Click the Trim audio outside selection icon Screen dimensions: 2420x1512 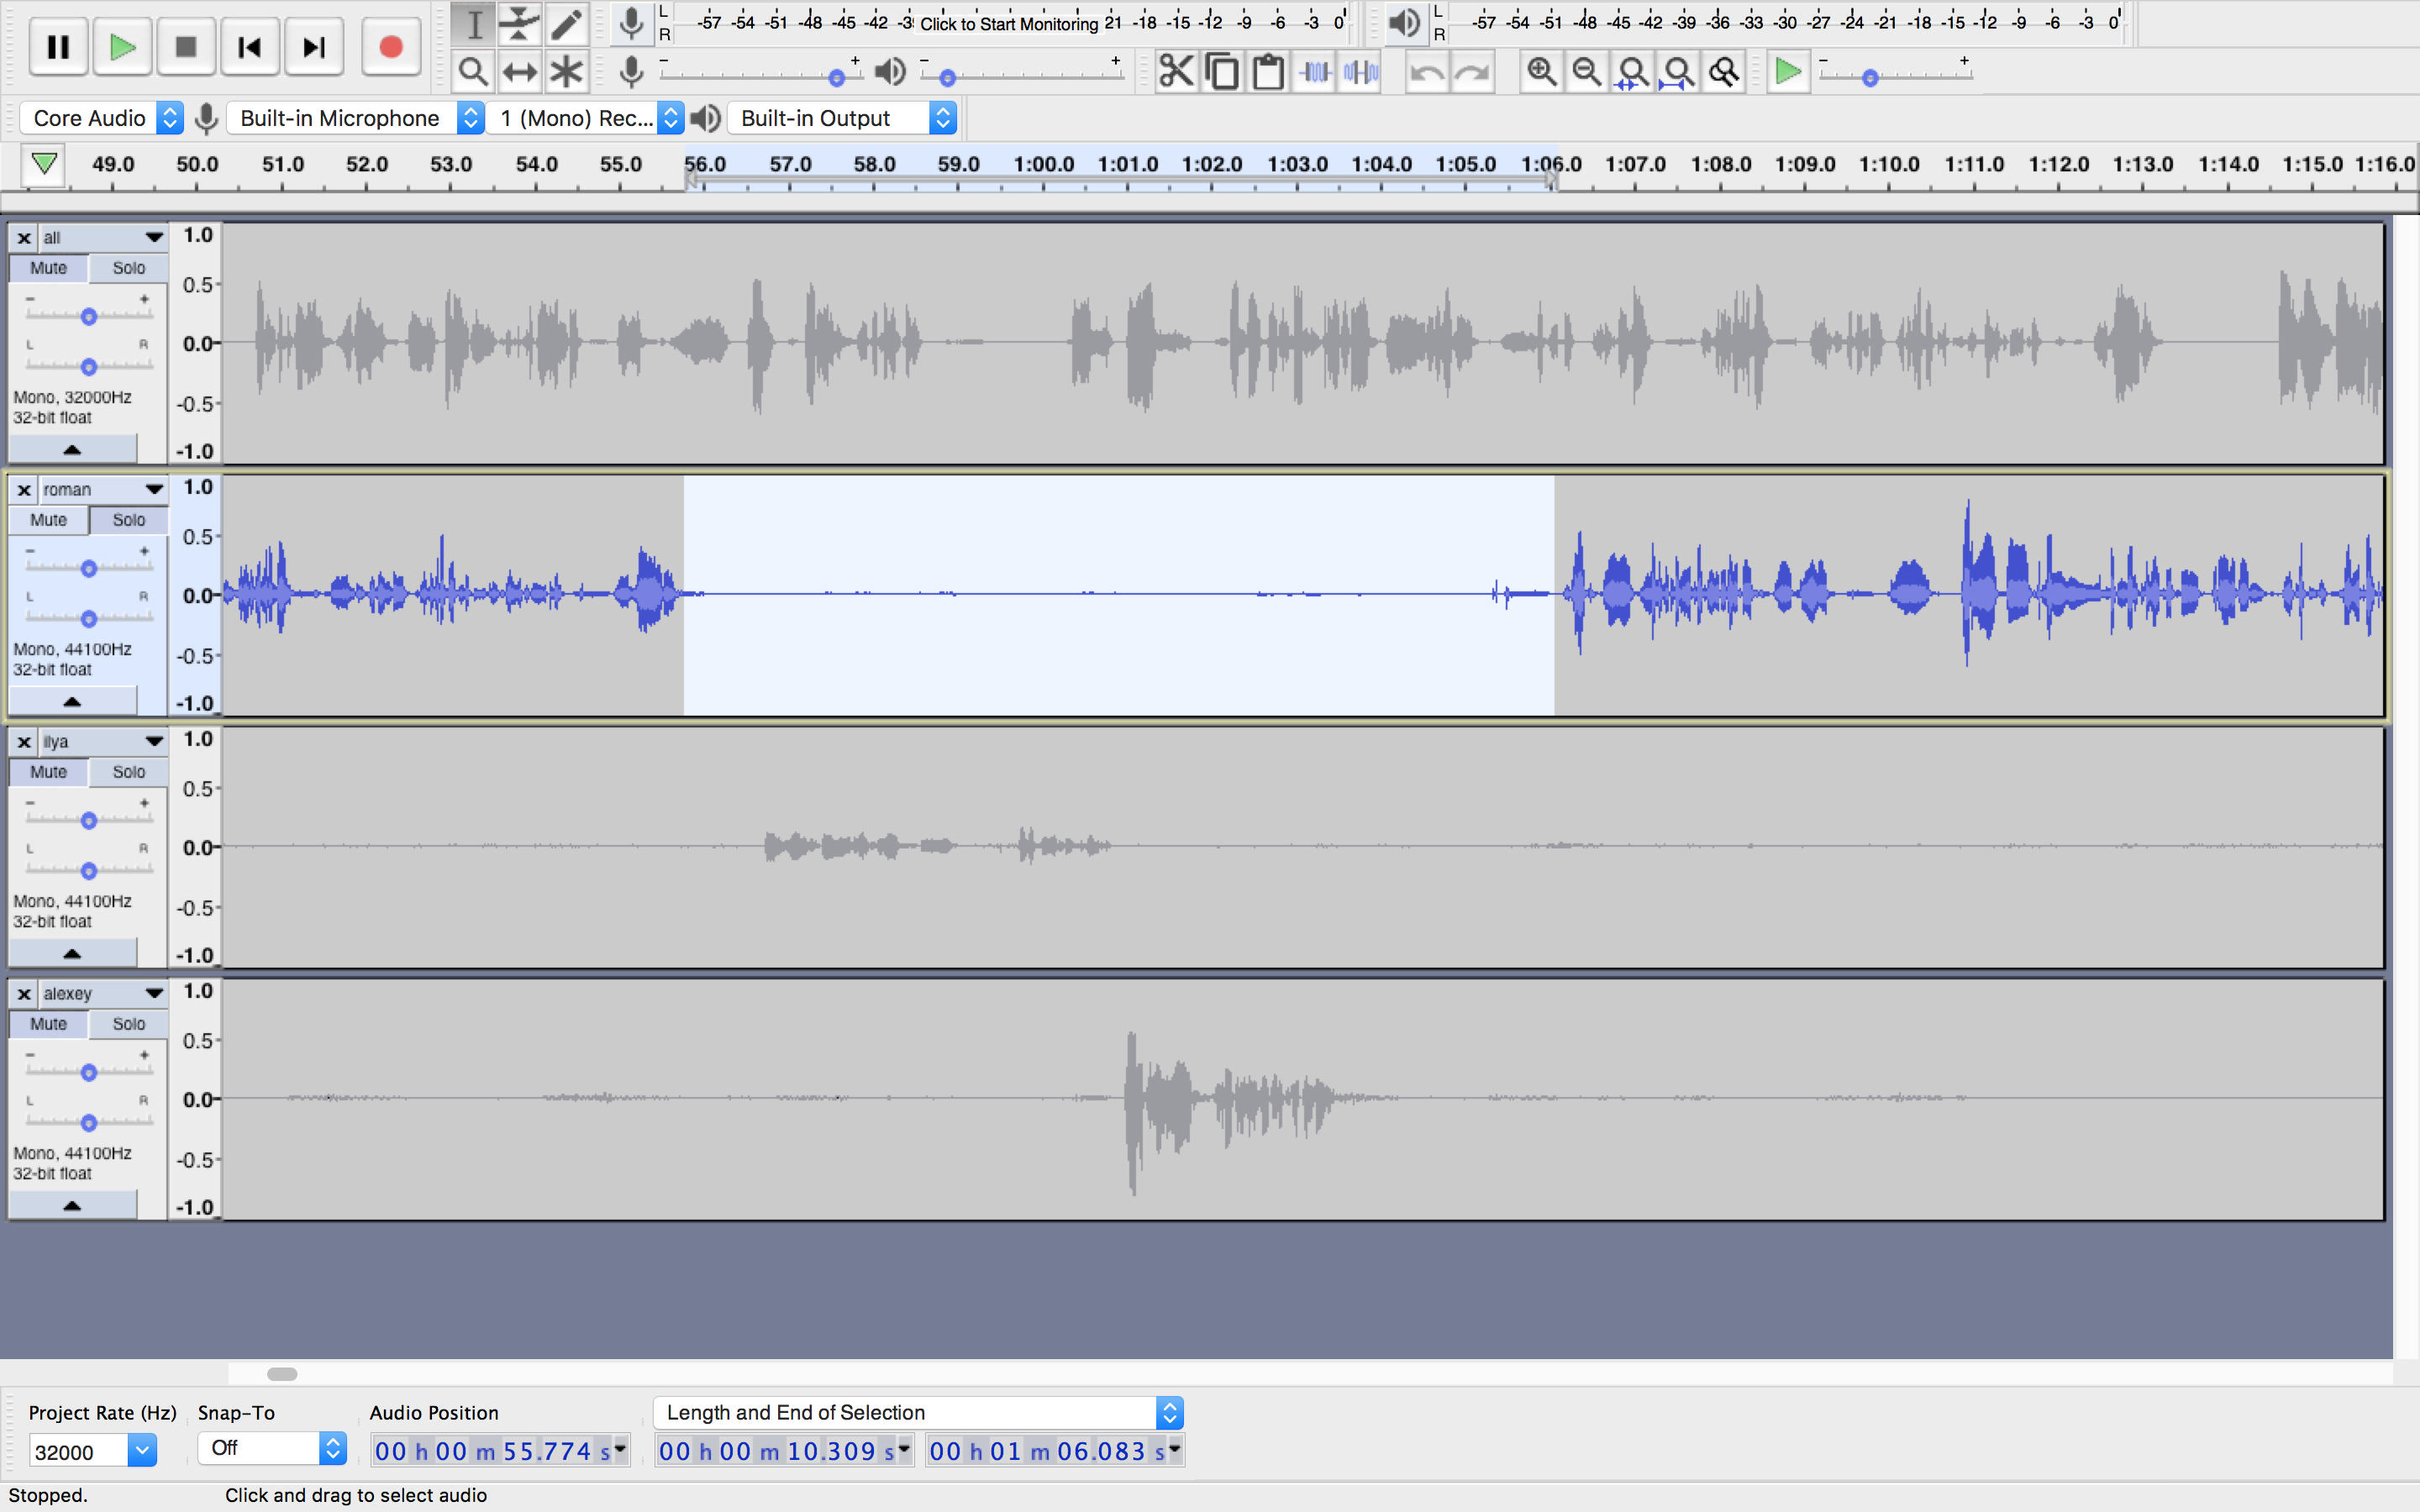(1315, 72)
